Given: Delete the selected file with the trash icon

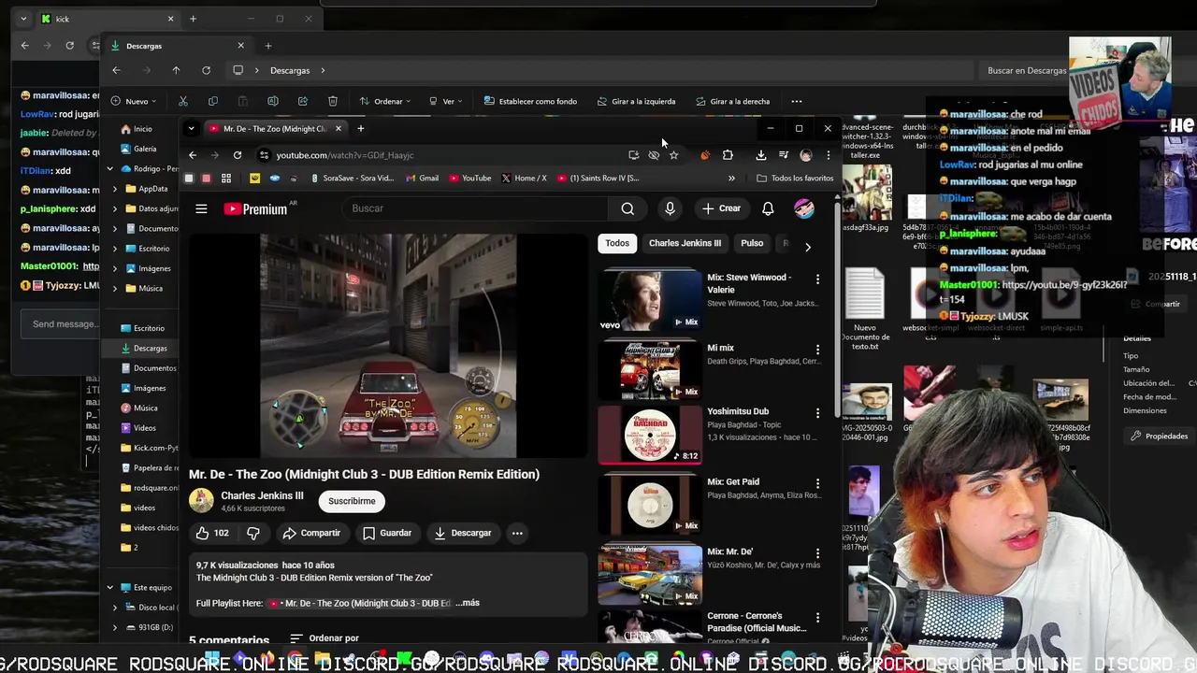Looking at the screenshot, I should pos(333,101).
